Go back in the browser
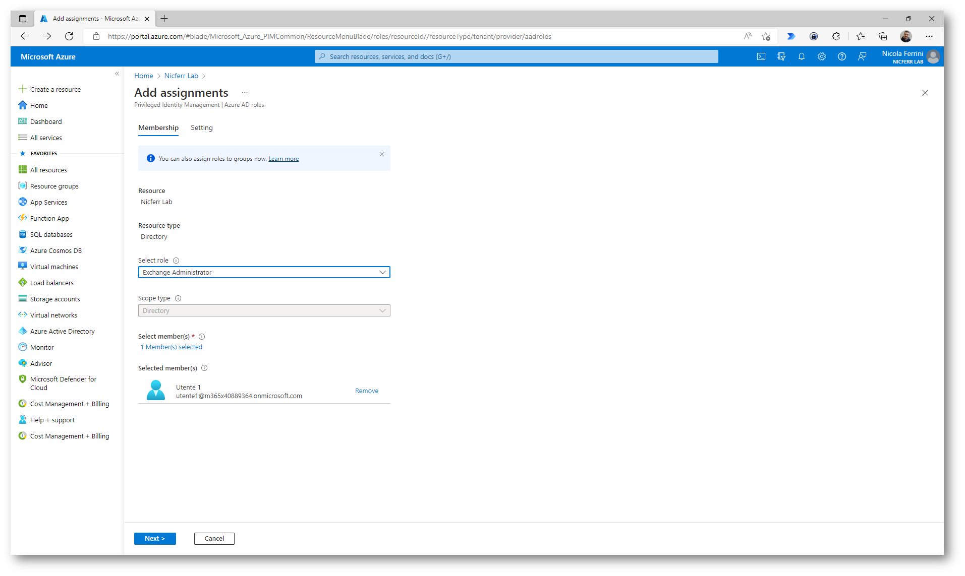 [25, 36]
